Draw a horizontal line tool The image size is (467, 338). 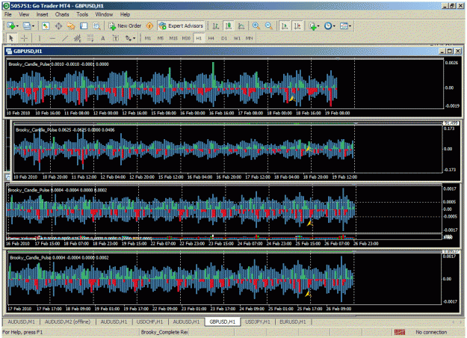(x=52, y=38)
